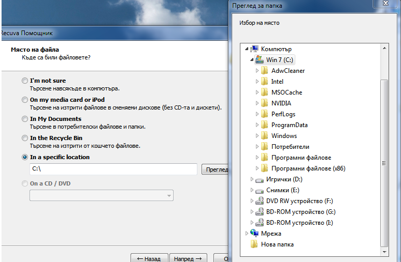Click the Игрички (D:) drive icon

260,180
